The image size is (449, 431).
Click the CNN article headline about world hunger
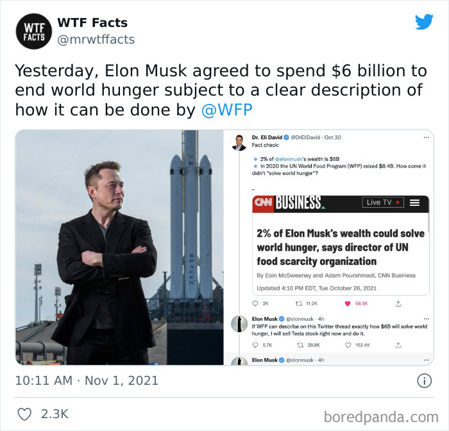(x=341, y=248)
